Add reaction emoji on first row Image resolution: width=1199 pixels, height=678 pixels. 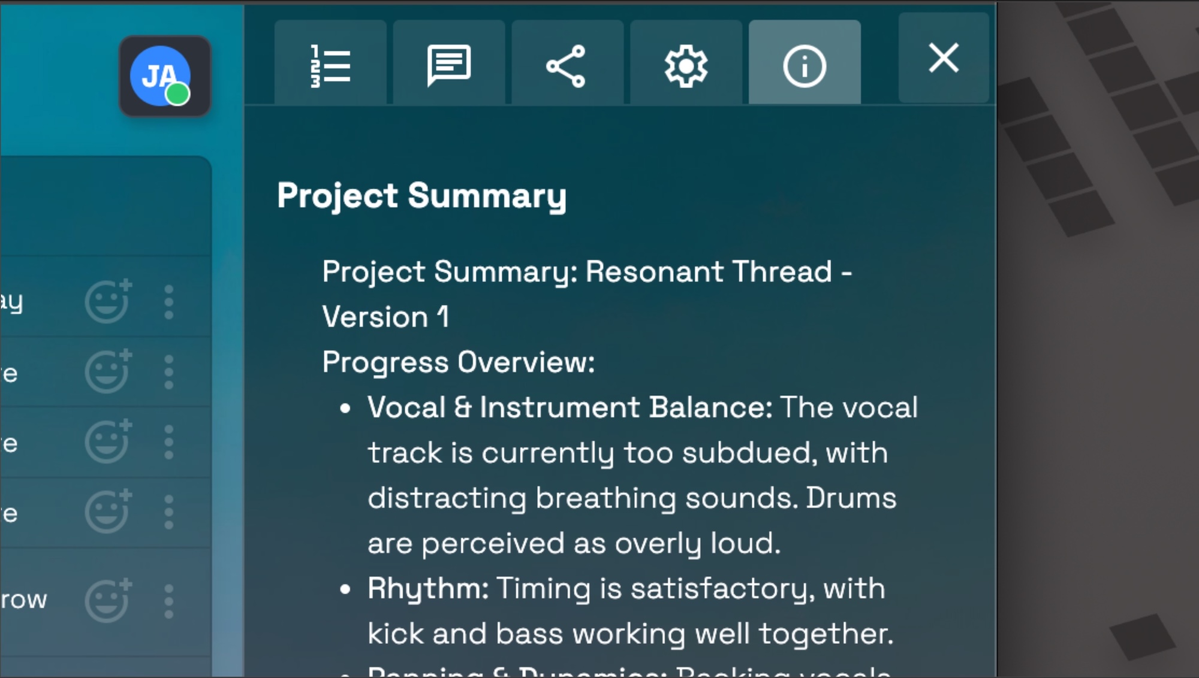click(109, 301)
